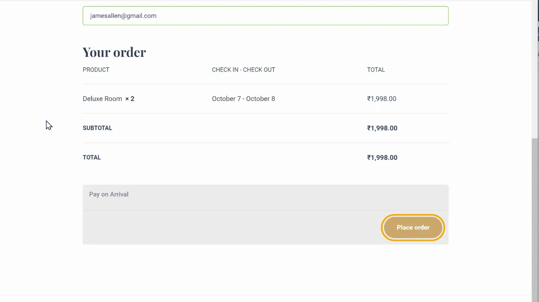Image resolution: width=539 pixels, height=302 pixels.
Task: Click the Place order button
Action: (x=413, y=227)
